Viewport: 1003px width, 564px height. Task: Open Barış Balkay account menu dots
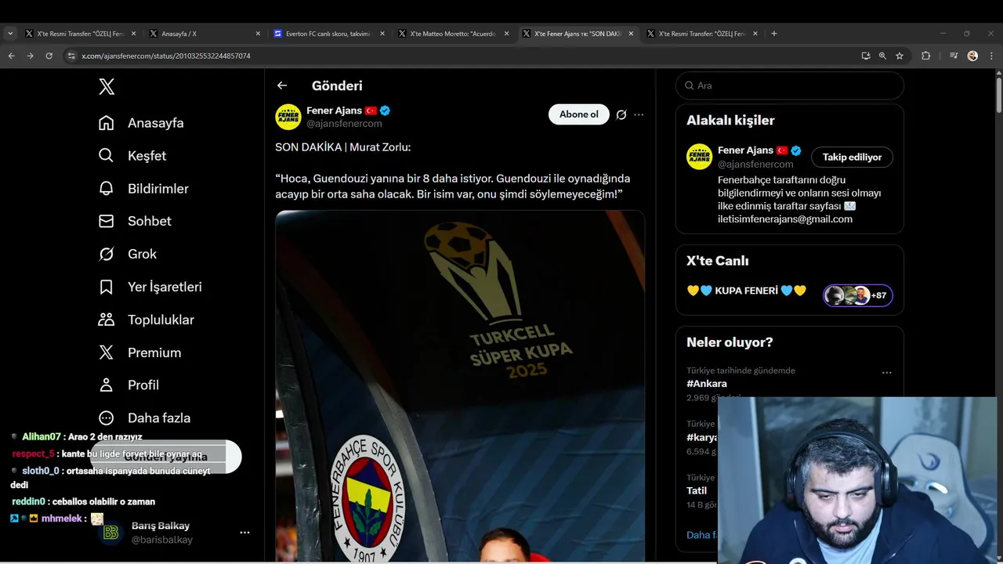[x=244, y=533]
